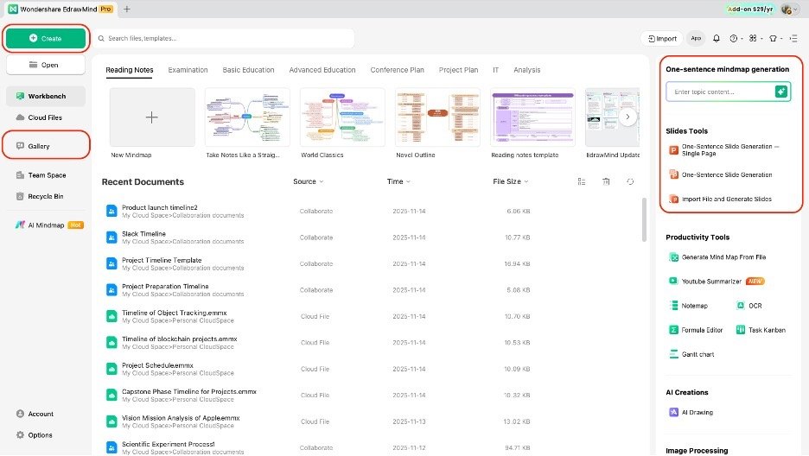Viewport: 809px width, 456px height.
Task: Switch to Advanced Education tab
Action: [322, 70]
